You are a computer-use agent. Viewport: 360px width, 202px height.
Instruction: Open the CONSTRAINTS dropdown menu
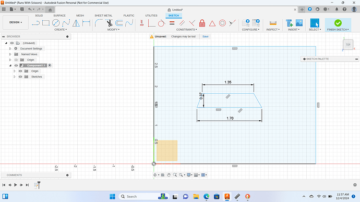pyautogui.click(x=186, y=30)
